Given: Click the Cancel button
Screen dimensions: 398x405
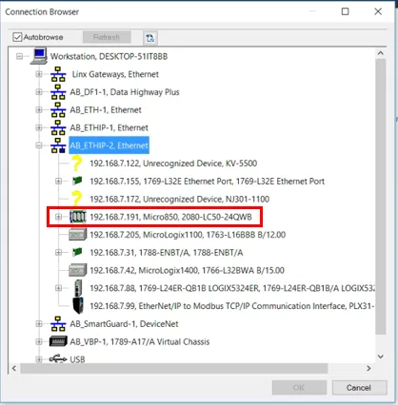Looking at the screenshot, I should pyautogui.click(x=359, y=388).
